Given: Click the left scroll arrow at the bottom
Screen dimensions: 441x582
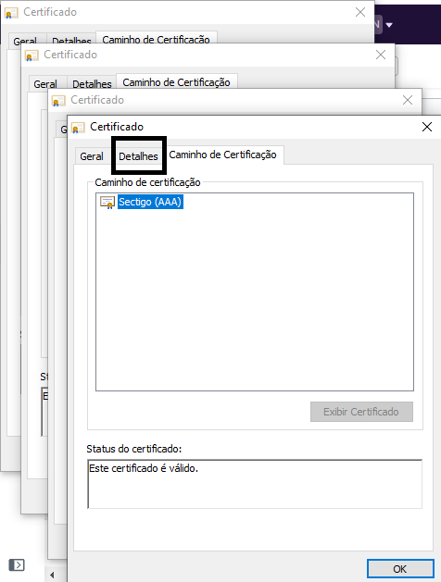Looking at the screenshot, I should tap(52, 575).
